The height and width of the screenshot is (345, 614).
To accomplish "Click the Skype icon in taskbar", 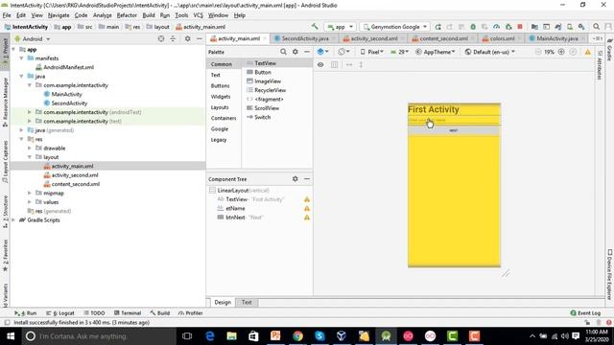I will (x=319, y=336).
